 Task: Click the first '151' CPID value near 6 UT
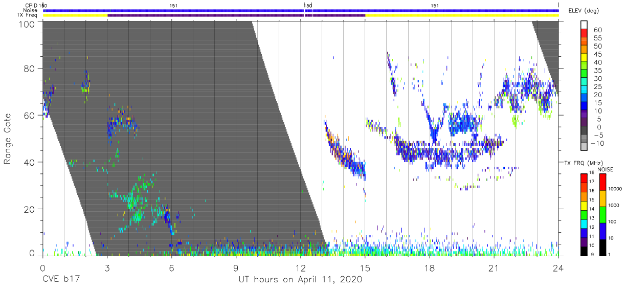pos(173,5)
